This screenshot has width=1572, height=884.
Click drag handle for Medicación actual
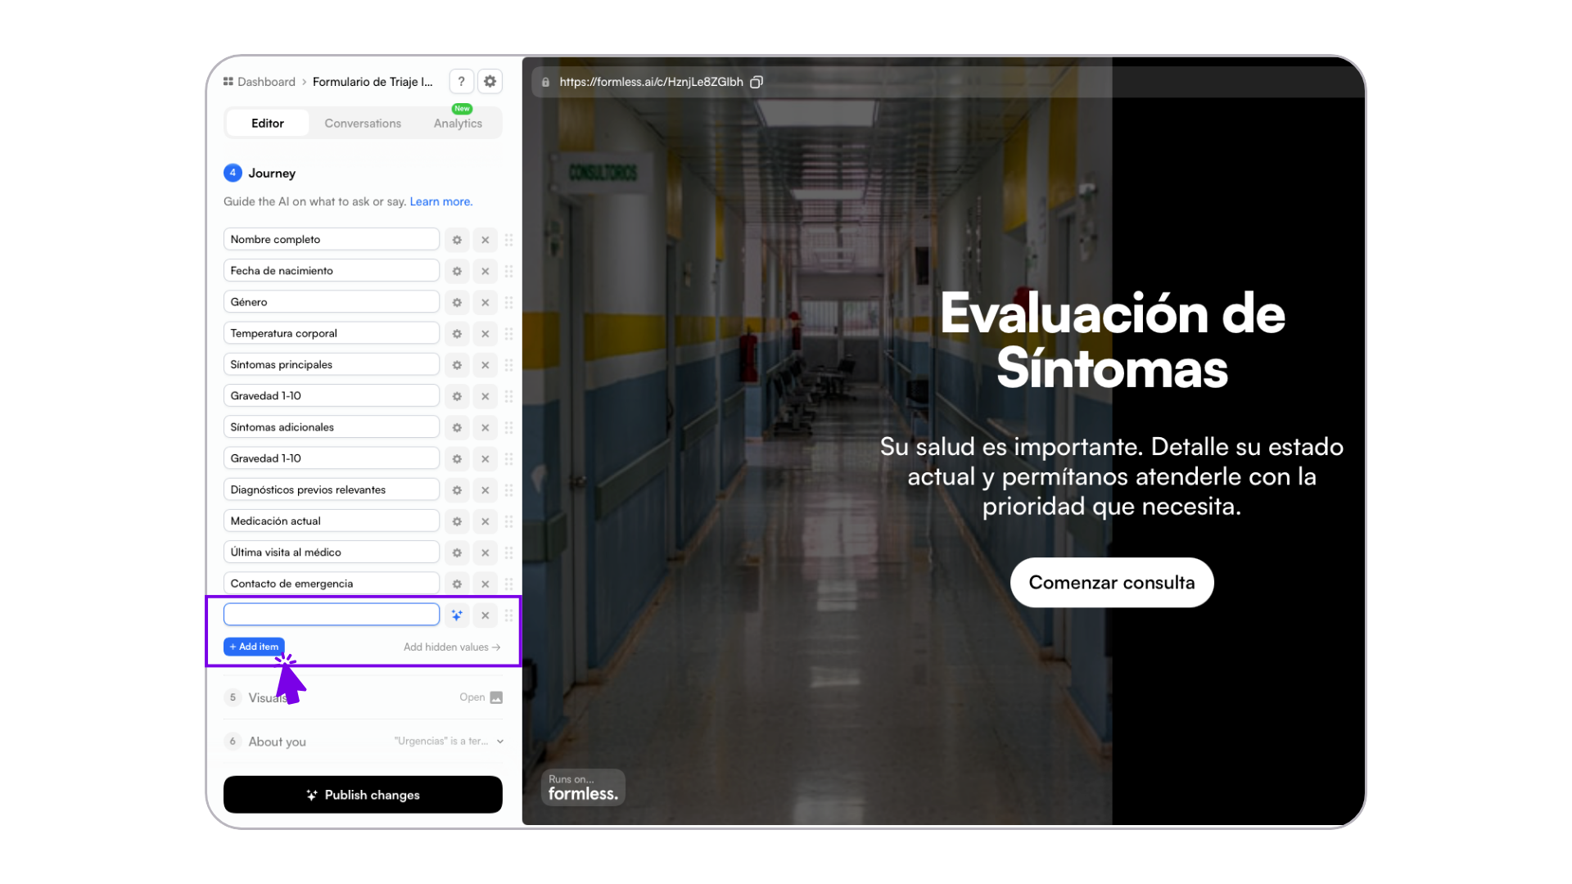[x=509, y=521]
